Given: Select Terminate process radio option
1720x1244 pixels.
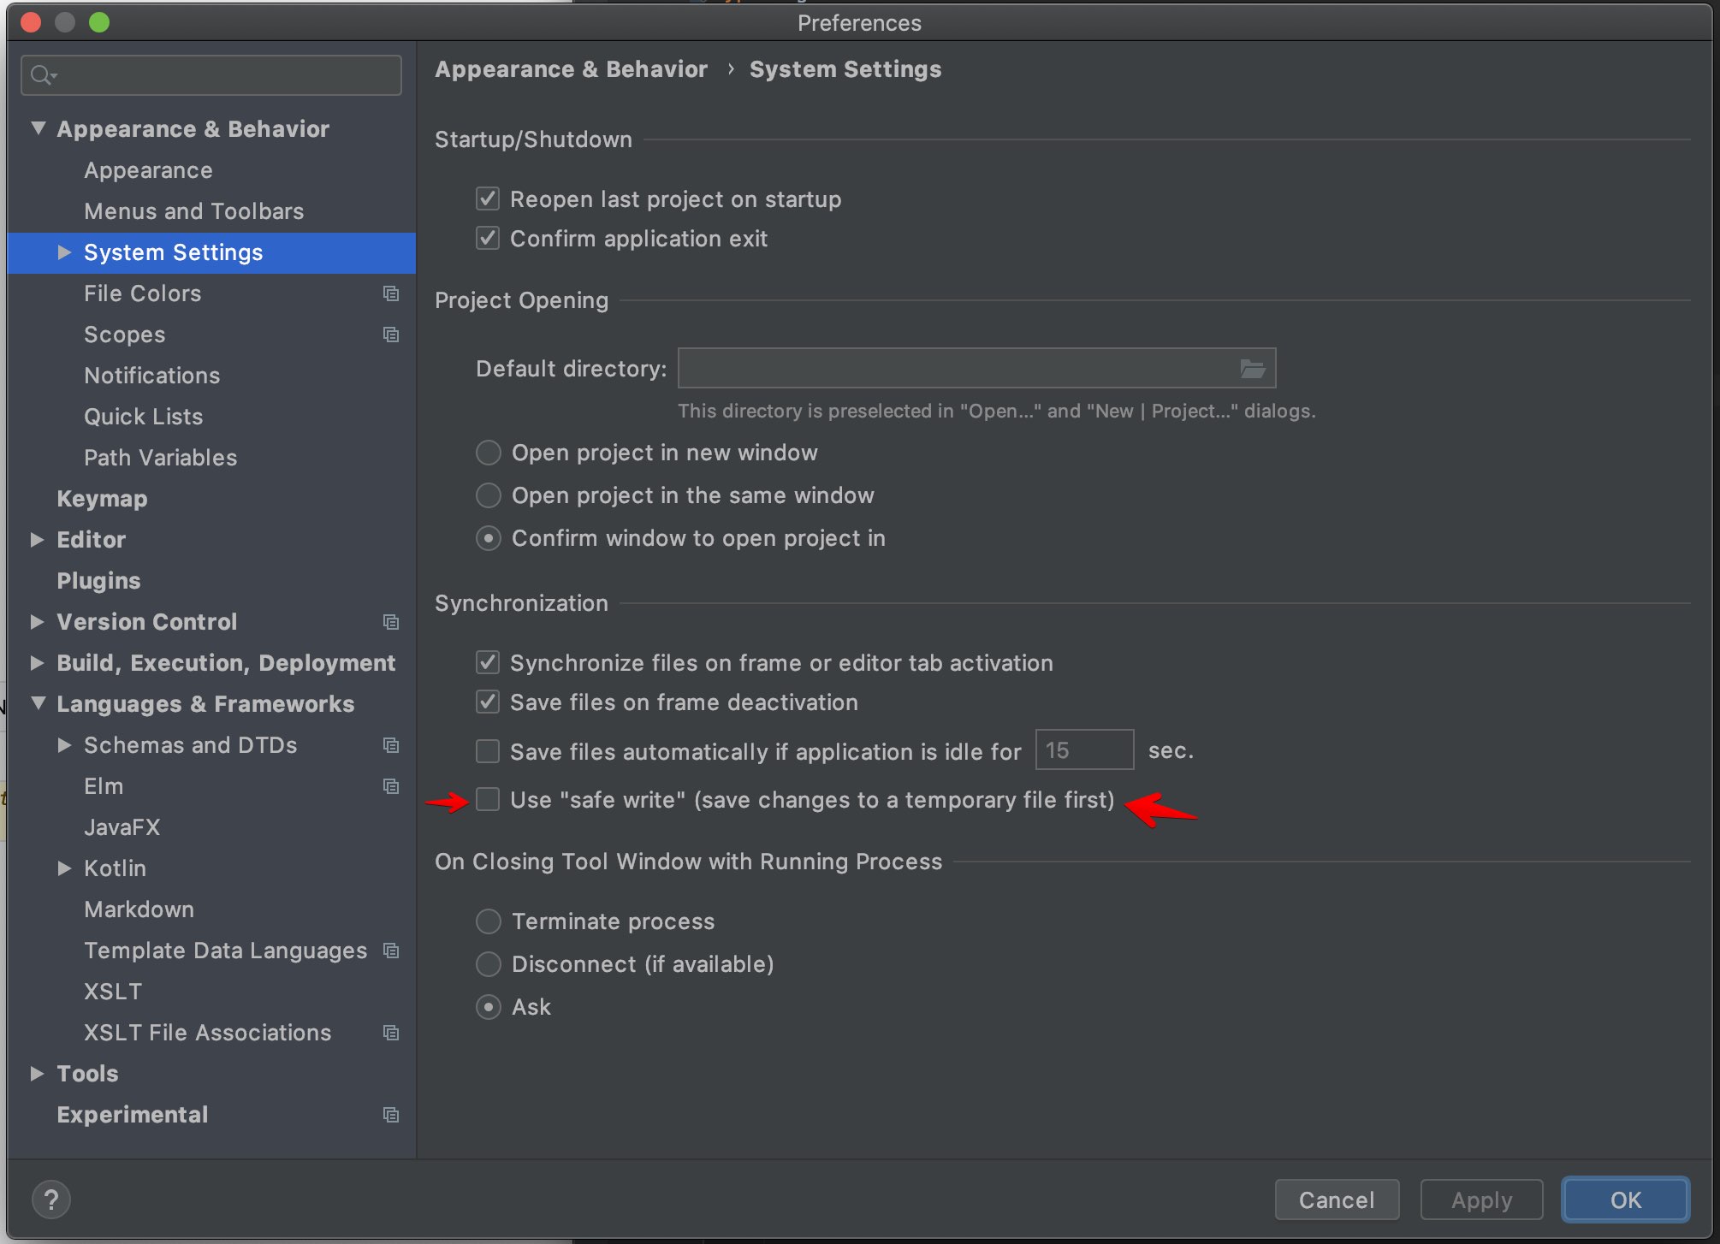Looking at the screenshot, I should (489, 921).
